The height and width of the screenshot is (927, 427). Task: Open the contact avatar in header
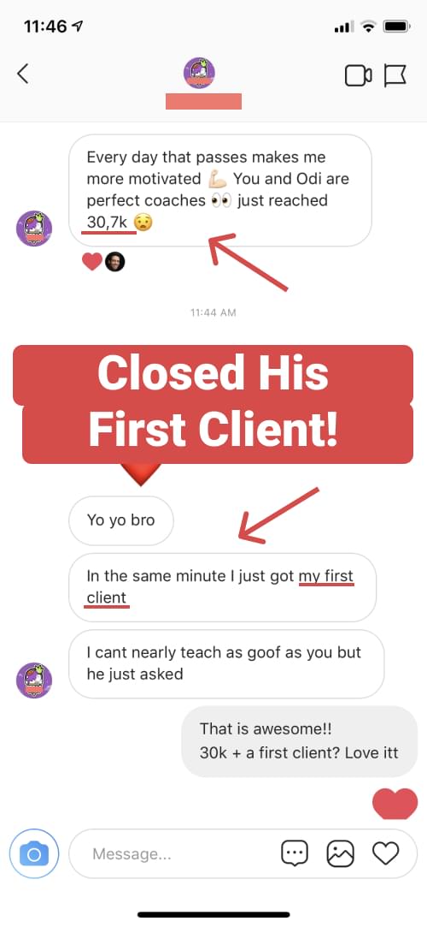point(199,74)
